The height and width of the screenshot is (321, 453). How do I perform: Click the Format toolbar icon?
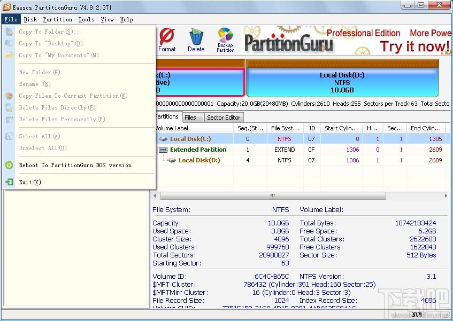pos(167,40)
